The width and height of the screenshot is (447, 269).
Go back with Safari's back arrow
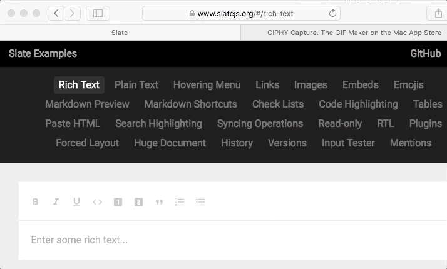pos(56,13)
